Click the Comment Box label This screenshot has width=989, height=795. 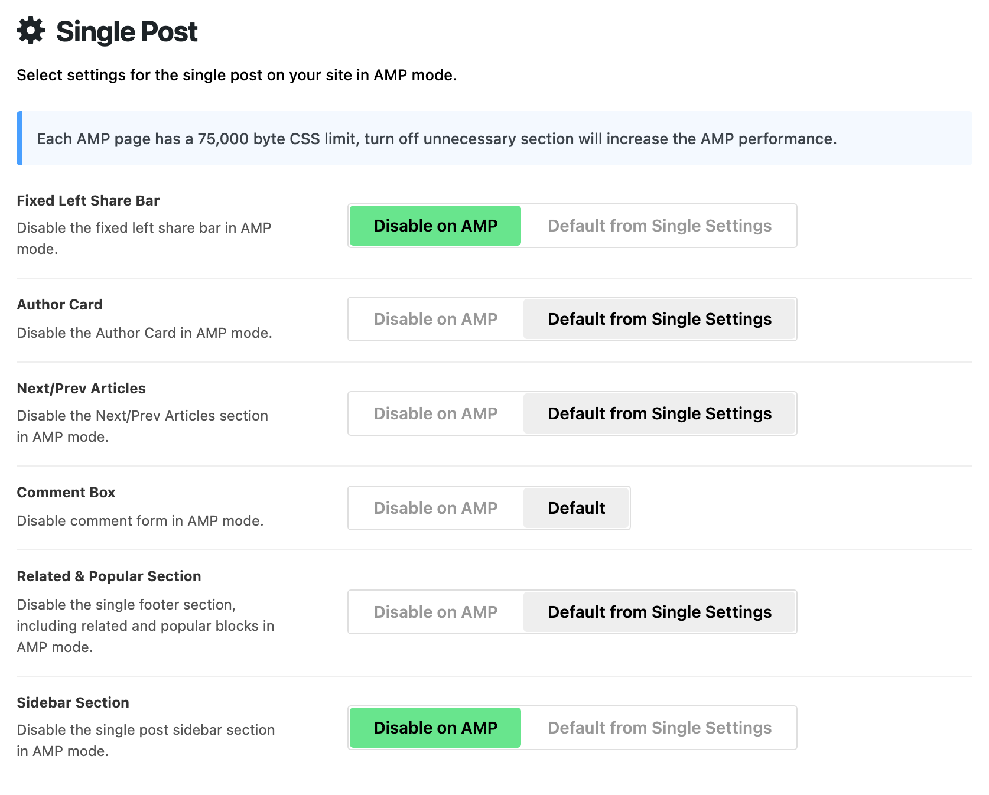(x=66, y=493)
